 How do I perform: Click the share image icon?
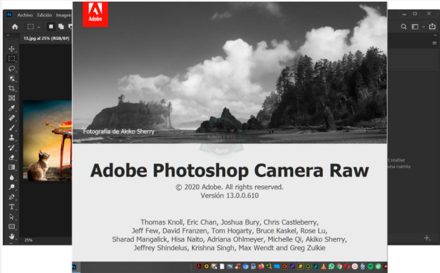pyautogui.click(x=432, y=26)
